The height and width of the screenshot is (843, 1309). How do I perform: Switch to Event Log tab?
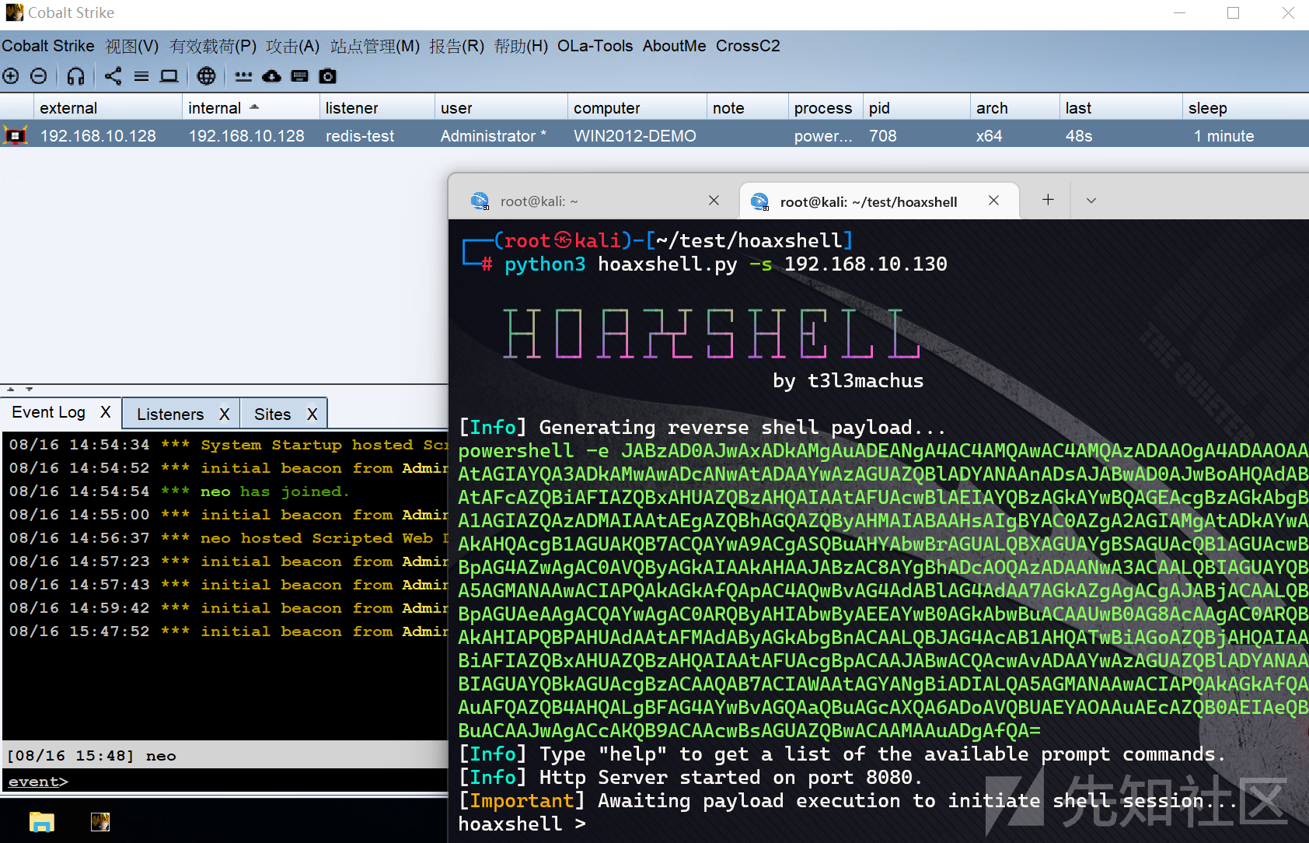pyautogui.click(x=49, y=412)
